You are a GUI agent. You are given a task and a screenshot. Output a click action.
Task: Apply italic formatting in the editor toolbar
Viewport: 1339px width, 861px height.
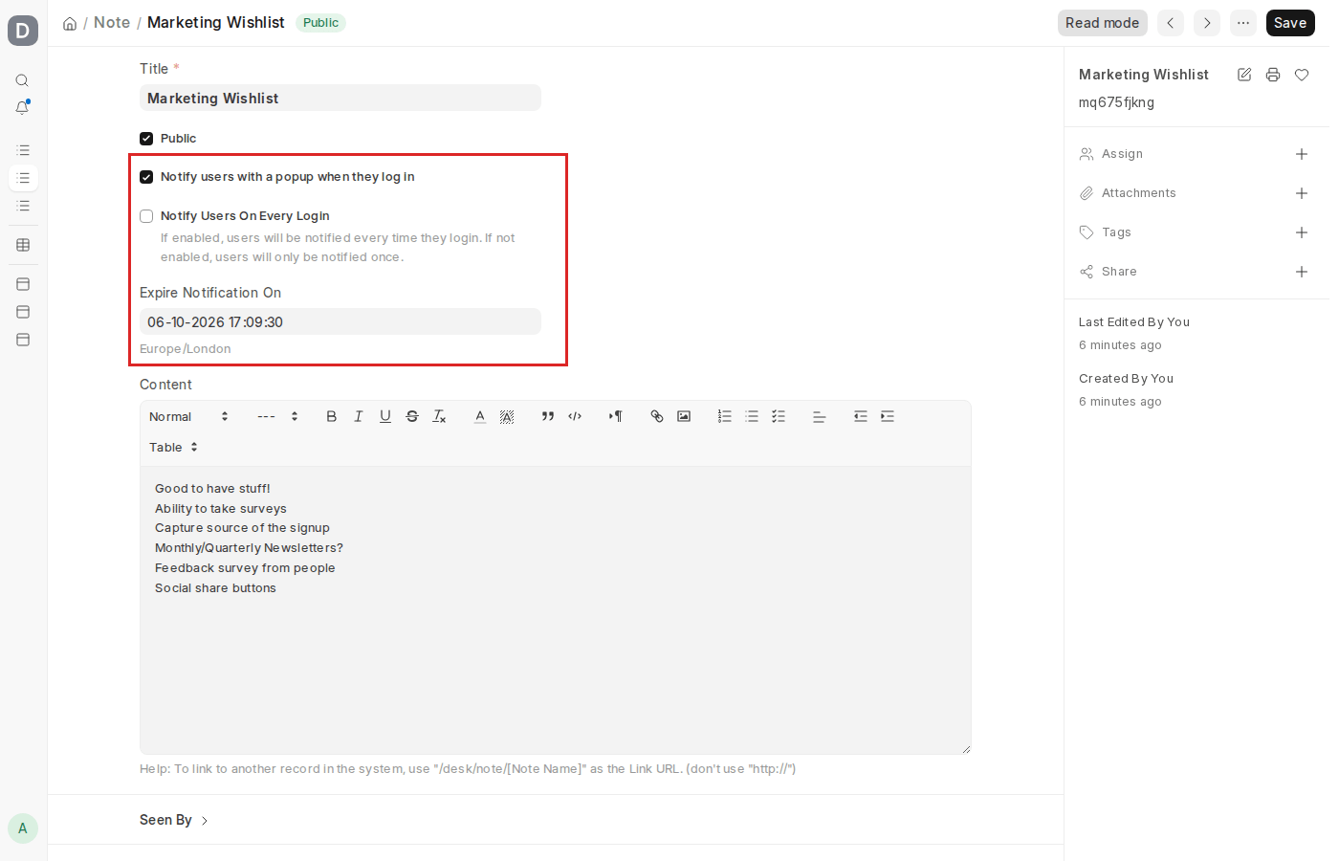(359, 416)
